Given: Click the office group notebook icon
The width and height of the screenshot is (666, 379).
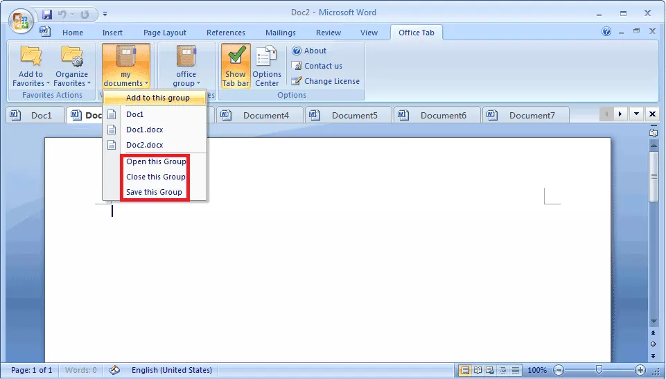Looking at the screenshot, I should pos(186,56).
